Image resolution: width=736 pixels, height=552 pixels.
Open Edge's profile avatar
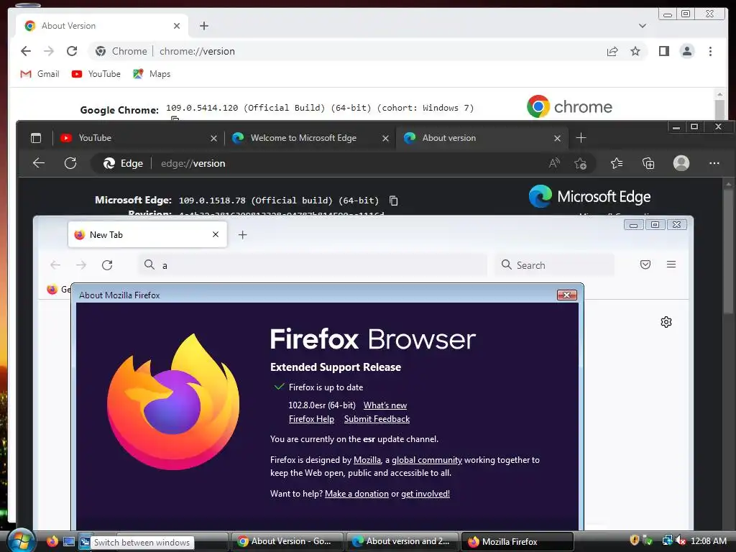pyautogui.click(x=681, y=163)
